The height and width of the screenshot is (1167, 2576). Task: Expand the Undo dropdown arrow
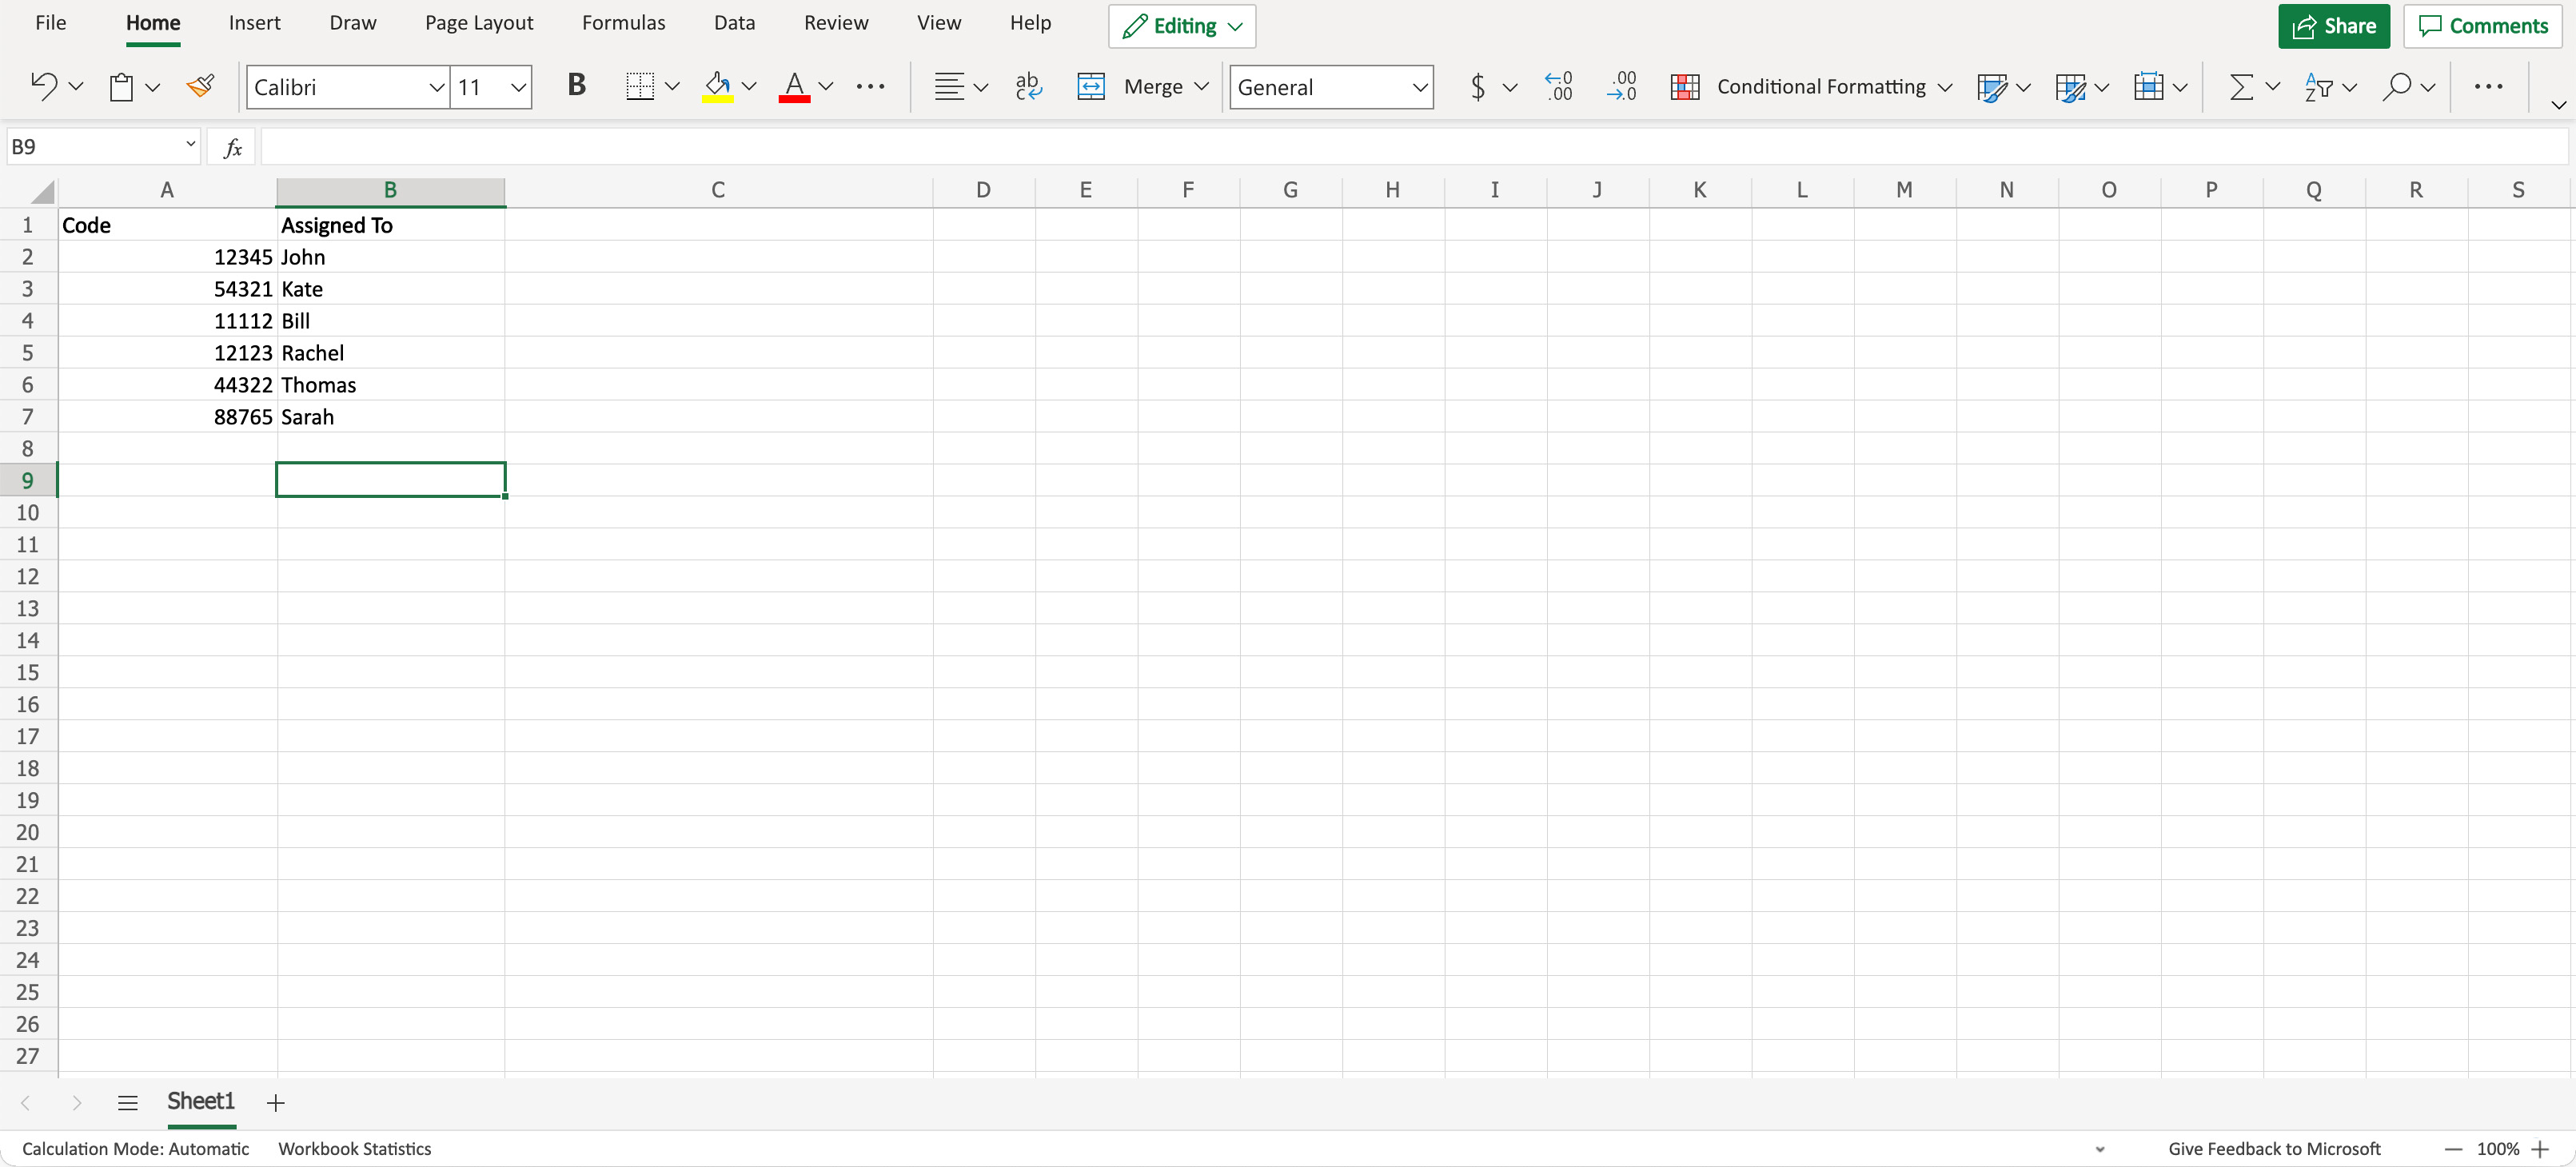pos(76,87)
